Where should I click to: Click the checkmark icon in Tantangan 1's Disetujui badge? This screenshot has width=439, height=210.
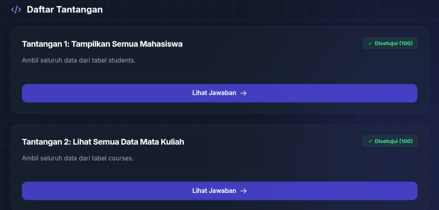pos(370,44)
